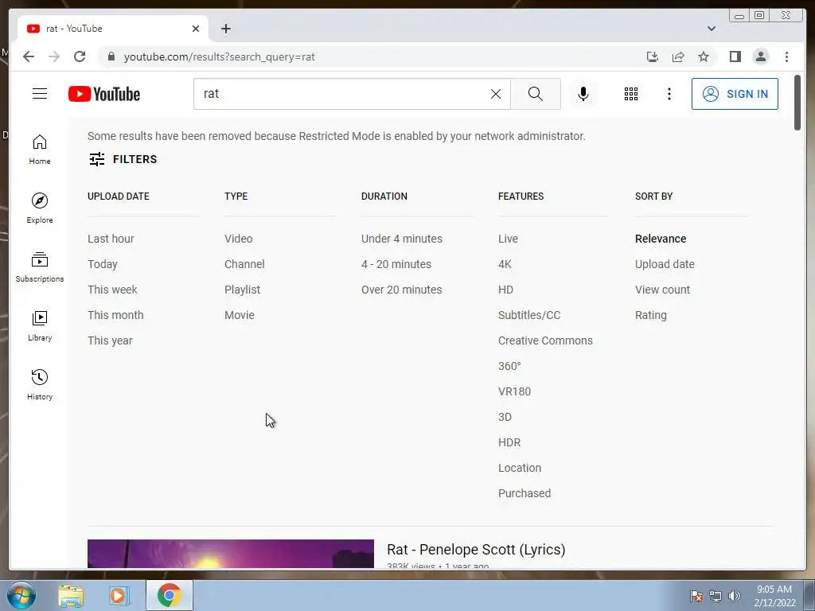Reload the page
This screenshot has height=611, width=815.
point(80,56)
